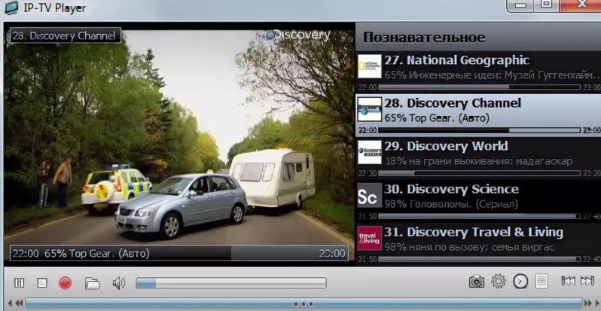Click the 28. Discovery Channel overlay label
This screenshot has height=311, width=601.
click(66, 35)
